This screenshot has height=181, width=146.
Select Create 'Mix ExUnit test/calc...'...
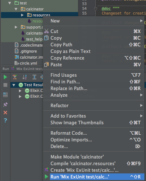(x=94, y=170)
